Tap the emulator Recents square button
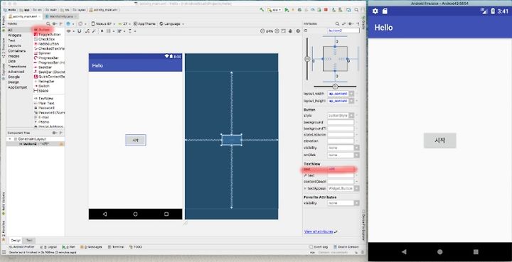Image resolution: width=512 pixels, height=262 pixels. [476, 251]
